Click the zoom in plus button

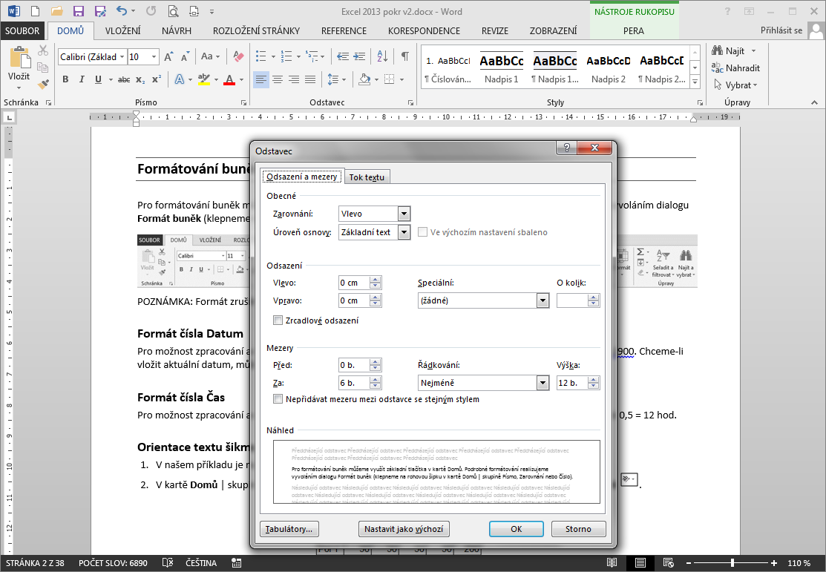coord(774,563)
